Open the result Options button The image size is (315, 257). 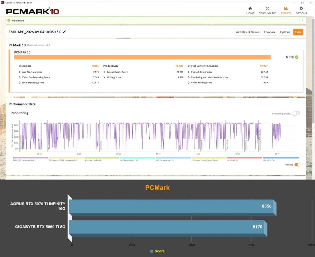(x=285, y=32)
